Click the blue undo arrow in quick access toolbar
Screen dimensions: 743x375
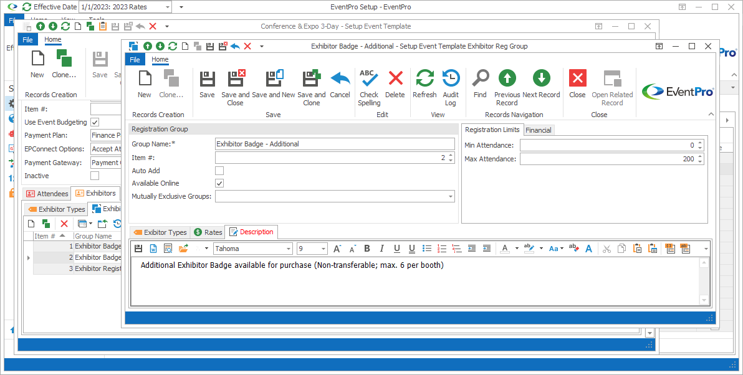point(235,46)
